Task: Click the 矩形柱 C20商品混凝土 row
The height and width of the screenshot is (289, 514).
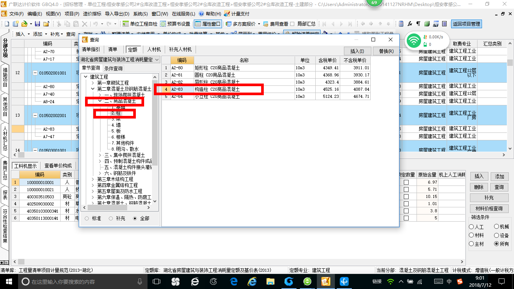Action: pos(266,68)
